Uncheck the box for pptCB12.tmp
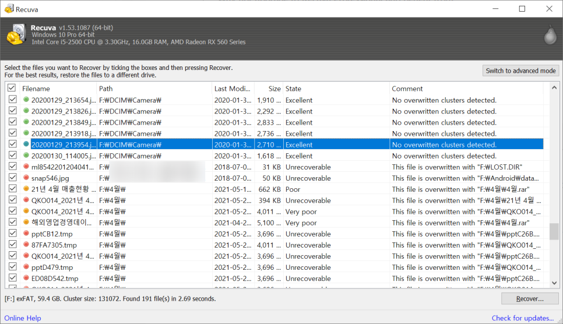The image size is (563, 324). [x=13, y=233]
